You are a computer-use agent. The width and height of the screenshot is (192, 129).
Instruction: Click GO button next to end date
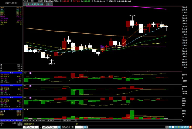(59, 127)
